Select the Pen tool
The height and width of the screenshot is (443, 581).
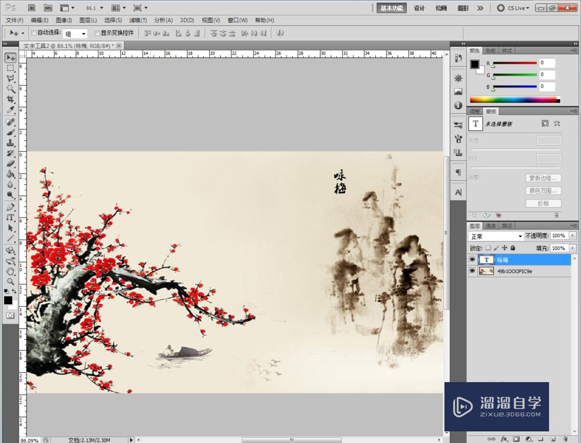tap(10, 207)
